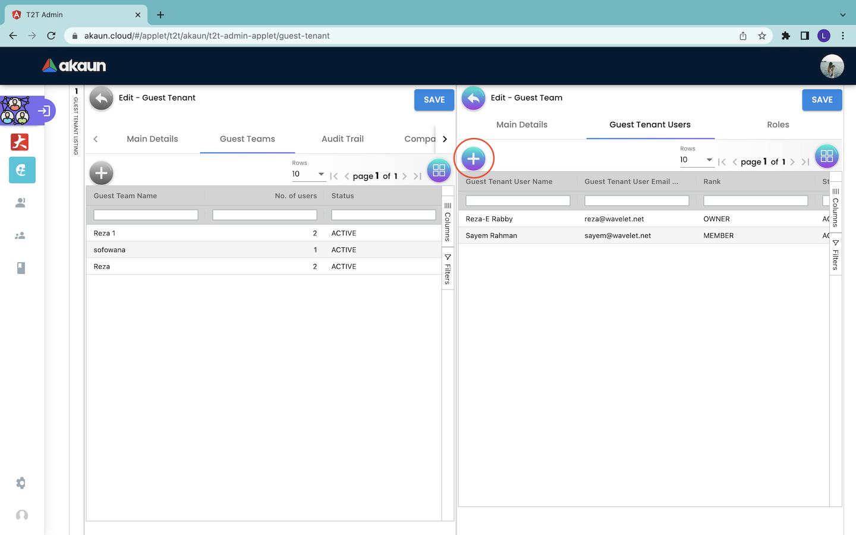Switch to the Audit Trail tab
Screen dimensions: 856x535
point(342,139)
